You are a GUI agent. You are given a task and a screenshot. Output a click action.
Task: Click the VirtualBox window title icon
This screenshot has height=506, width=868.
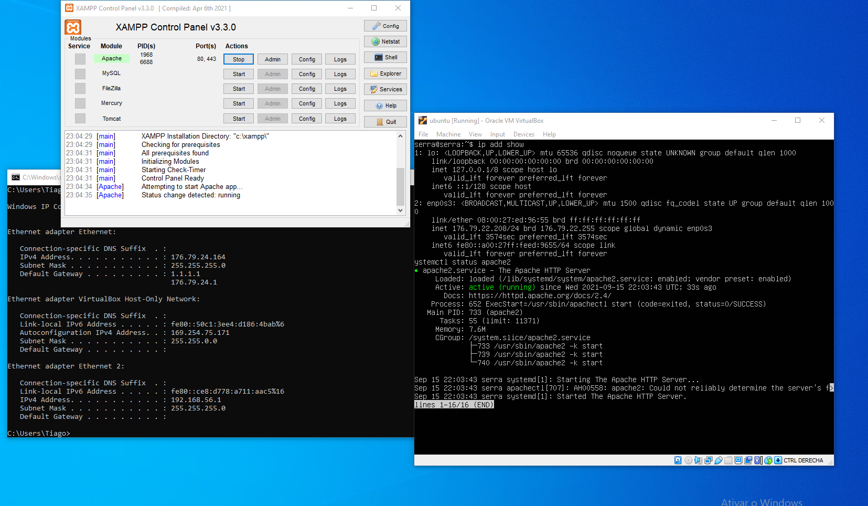click(x=422, y=120)
